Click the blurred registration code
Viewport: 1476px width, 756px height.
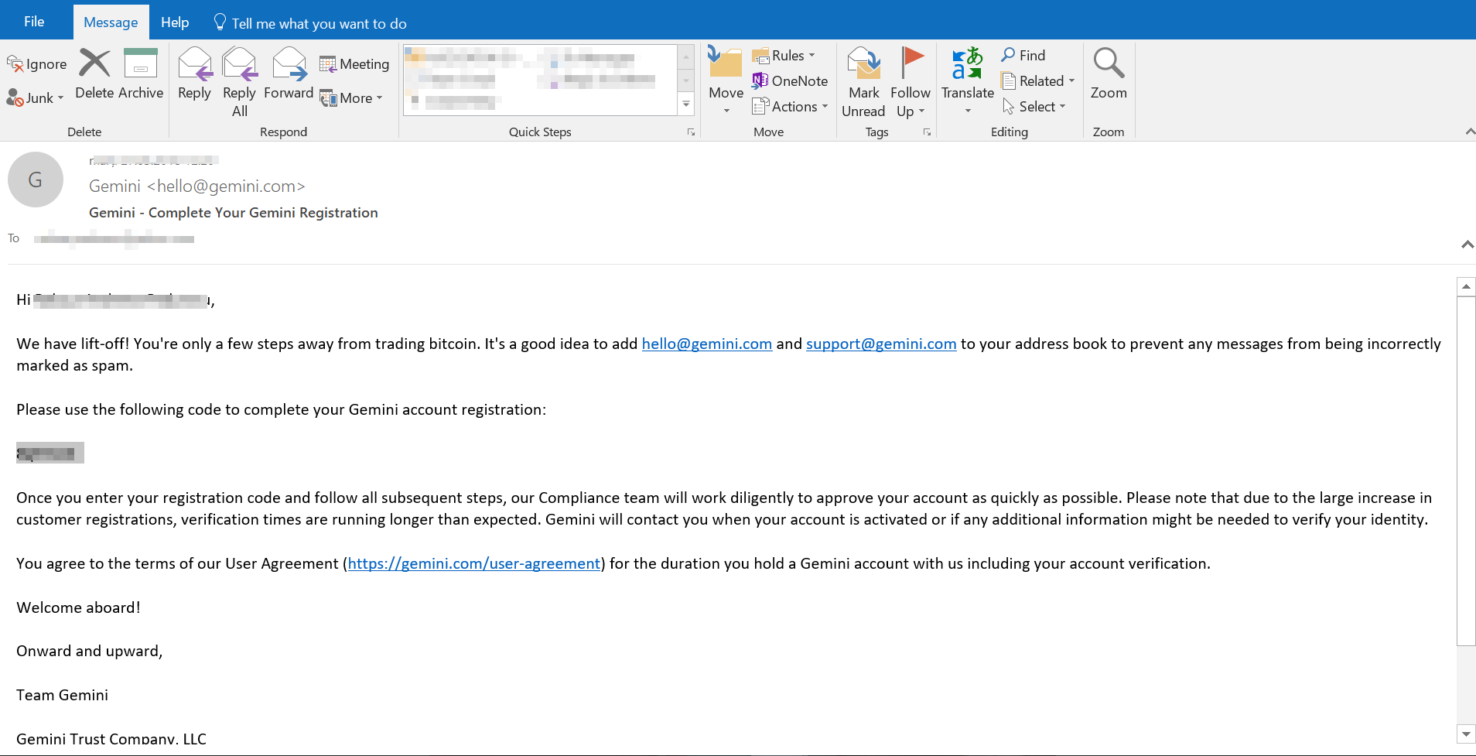[x=50, y=453]
